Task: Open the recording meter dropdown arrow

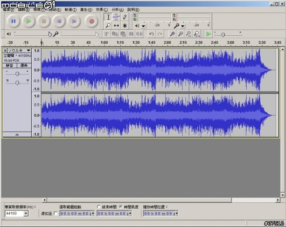Action: [x=183, y=26]
